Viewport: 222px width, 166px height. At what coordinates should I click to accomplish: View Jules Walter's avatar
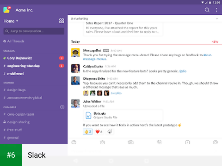[75, 103]
